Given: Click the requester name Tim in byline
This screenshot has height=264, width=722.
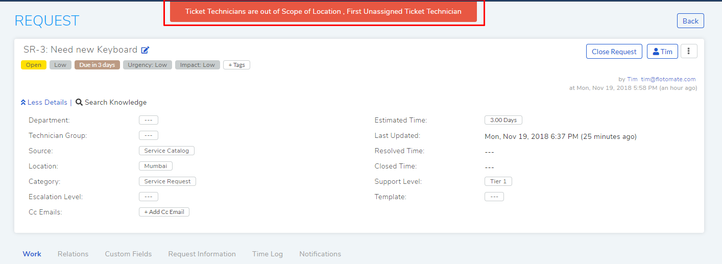Looking at the screenshot, I should point(632,79).
